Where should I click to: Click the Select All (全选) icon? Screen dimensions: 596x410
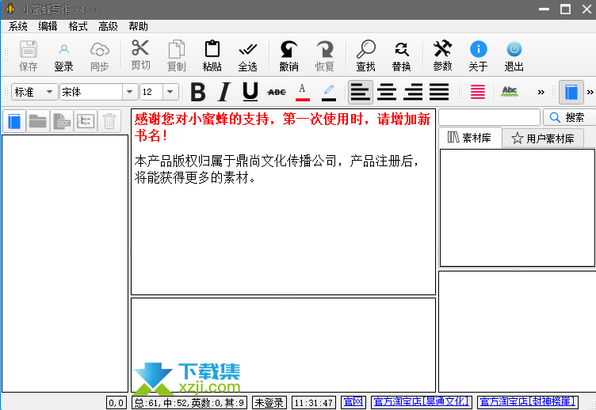pyautogui.click(x=248, y=55)
